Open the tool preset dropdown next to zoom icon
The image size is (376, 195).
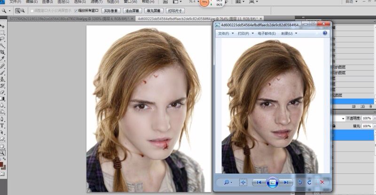9,10
